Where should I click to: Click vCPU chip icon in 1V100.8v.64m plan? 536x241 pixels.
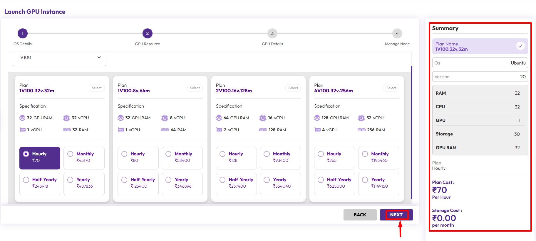[165, 118]
